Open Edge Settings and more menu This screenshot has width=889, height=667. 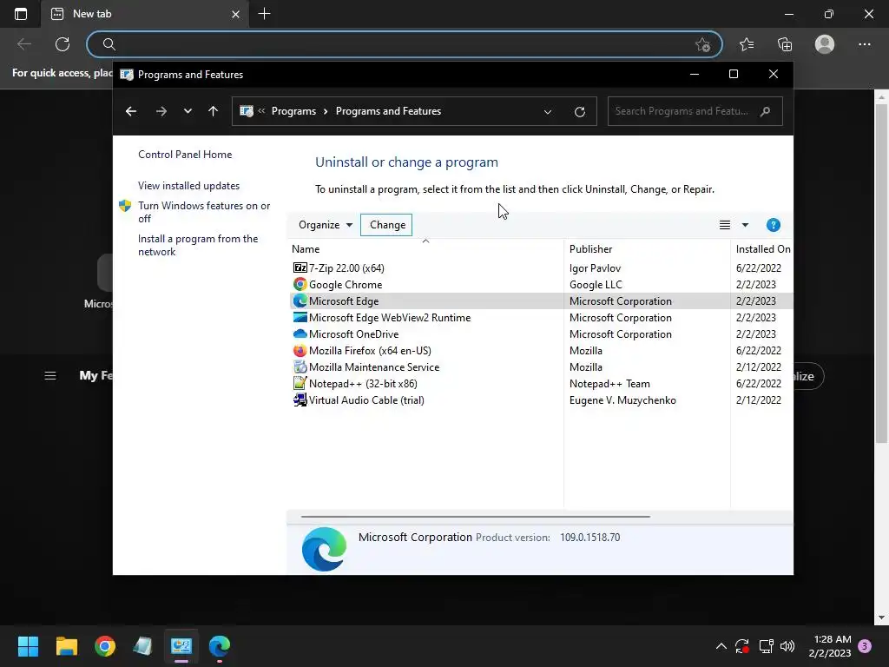pos(864,44)
